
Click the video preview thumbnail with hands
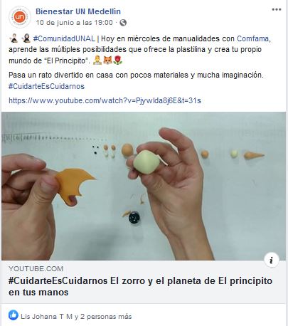coord(144,186)
